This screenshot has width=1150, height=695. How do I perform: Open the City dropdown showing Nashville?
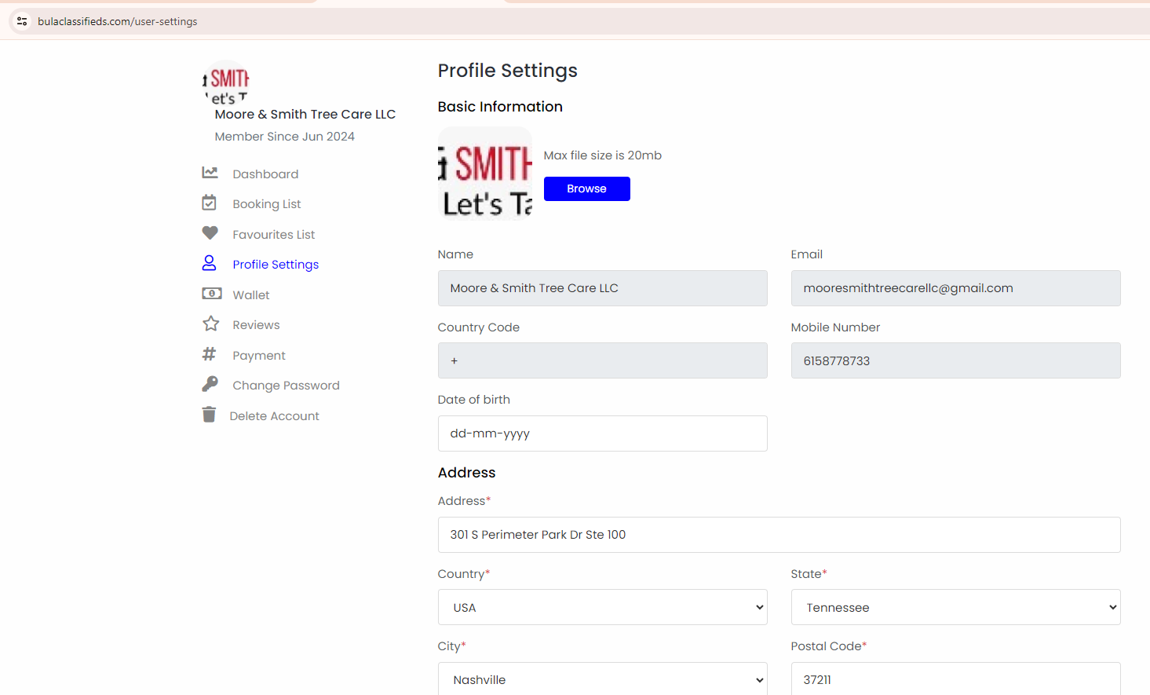(x=602, y=679)
